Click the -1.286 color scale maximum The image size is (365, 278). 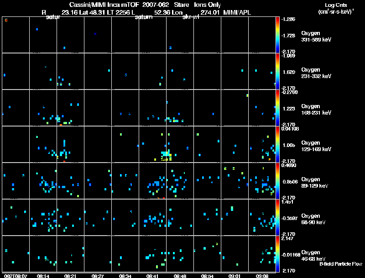point(288,19)
